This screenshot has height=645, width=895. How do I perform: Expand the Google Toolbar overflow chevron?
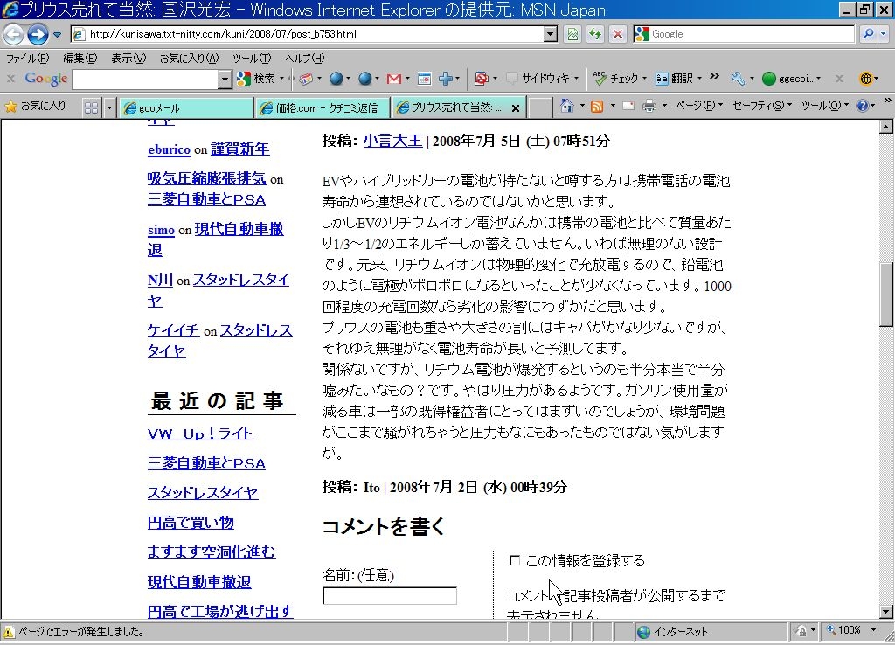[714, 76]
